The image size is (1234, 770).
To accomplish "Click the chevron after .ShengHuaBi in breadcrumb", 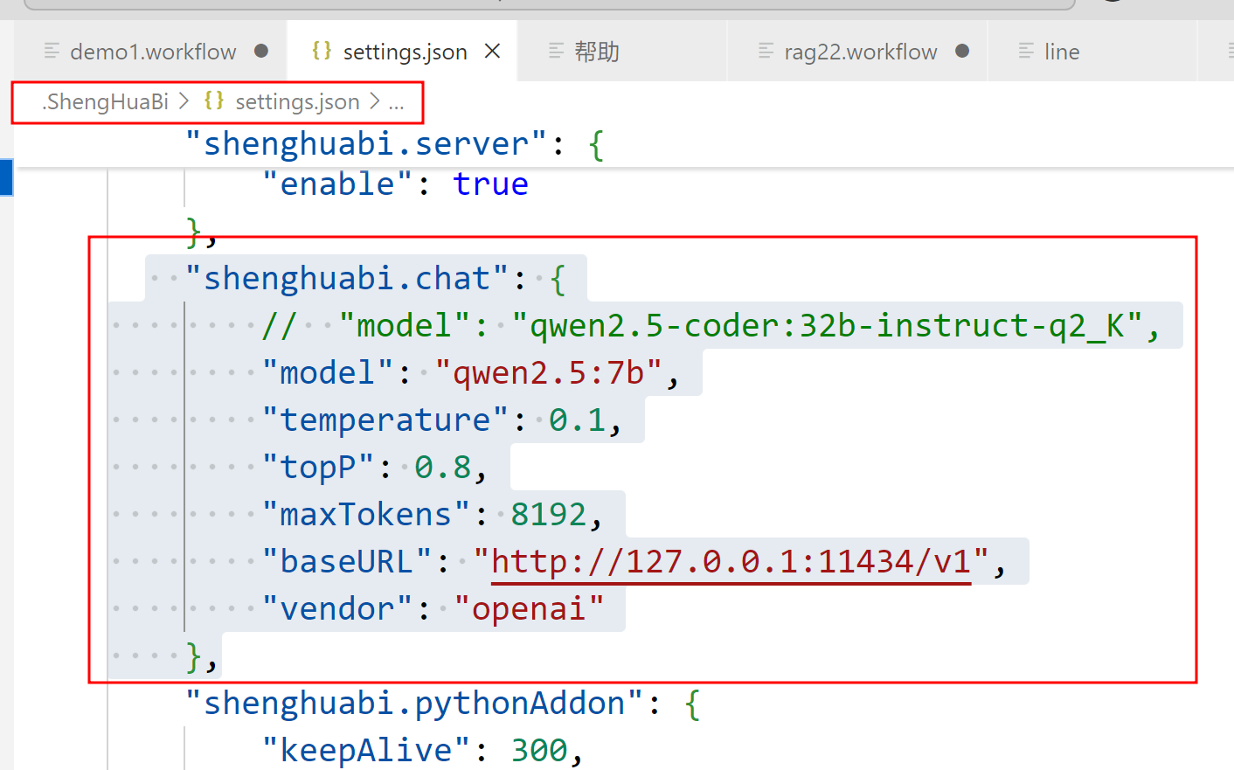I will point(184,102).
